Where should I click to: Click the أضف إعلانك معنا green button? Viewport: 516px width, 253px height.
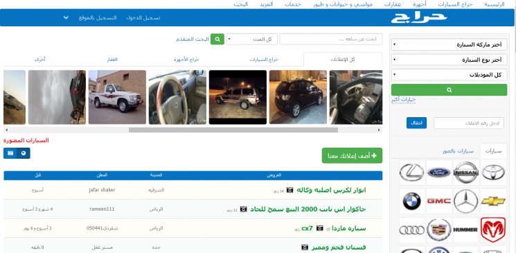coord(352,155)
